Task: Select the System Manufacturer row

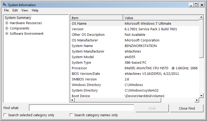Action: point(135,51)
